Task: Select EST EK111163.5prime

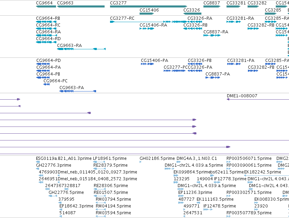Action: 198,203
